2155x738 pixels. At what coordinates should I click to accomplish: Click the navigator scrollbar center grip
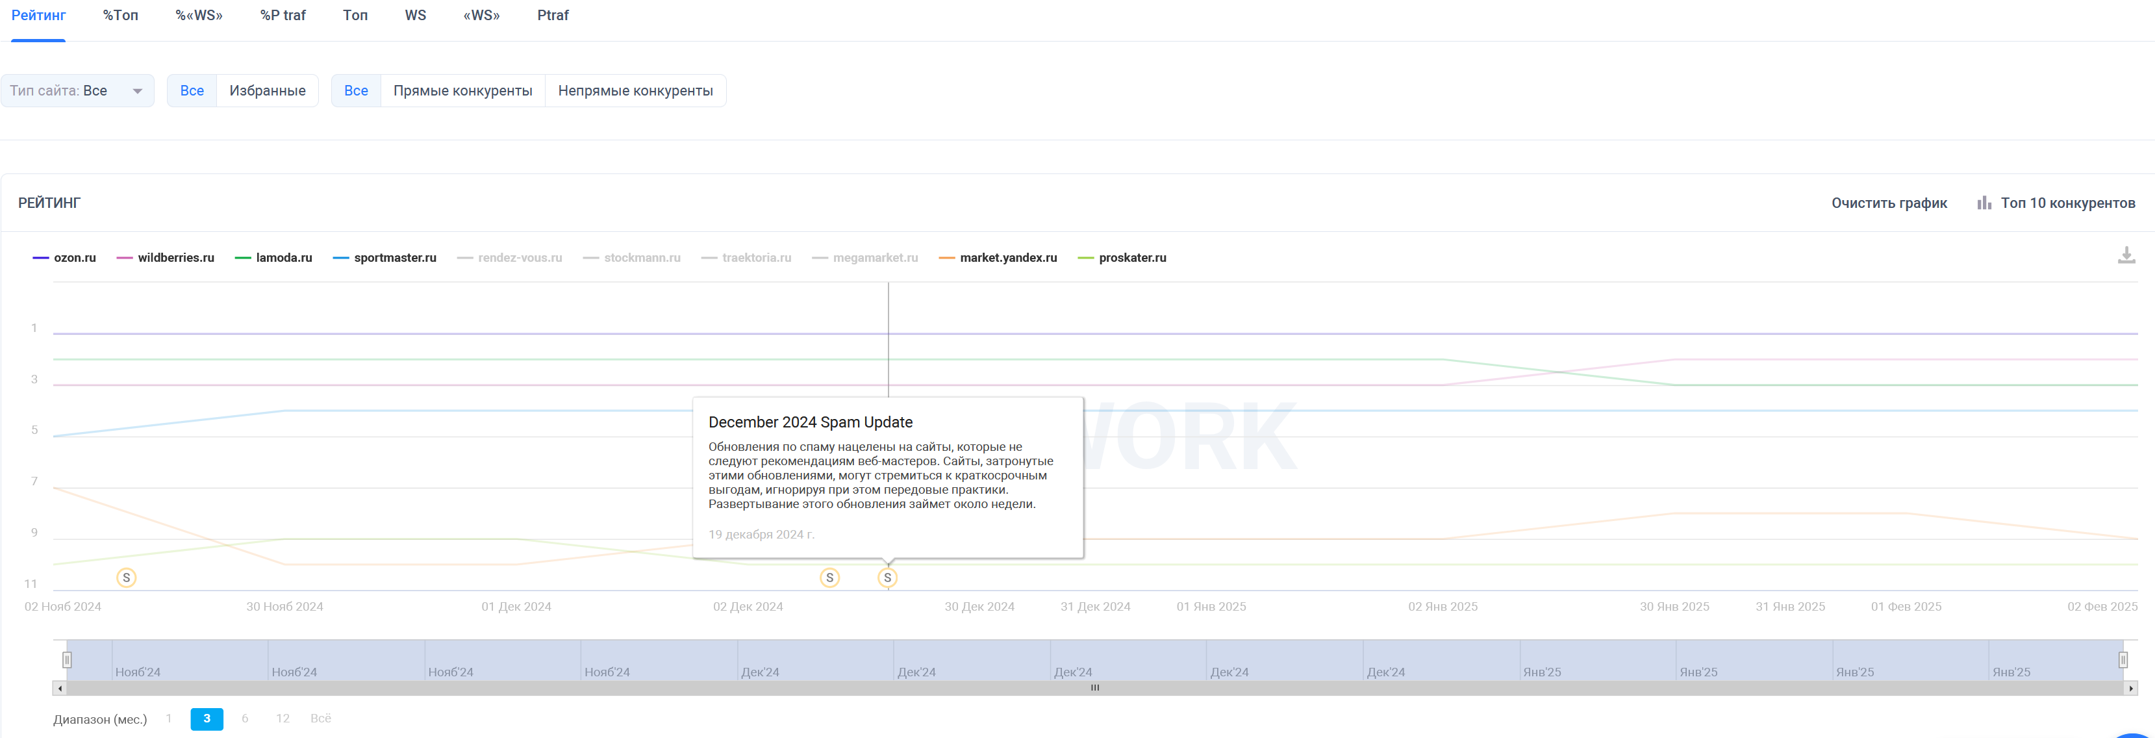click(1094, 688)
